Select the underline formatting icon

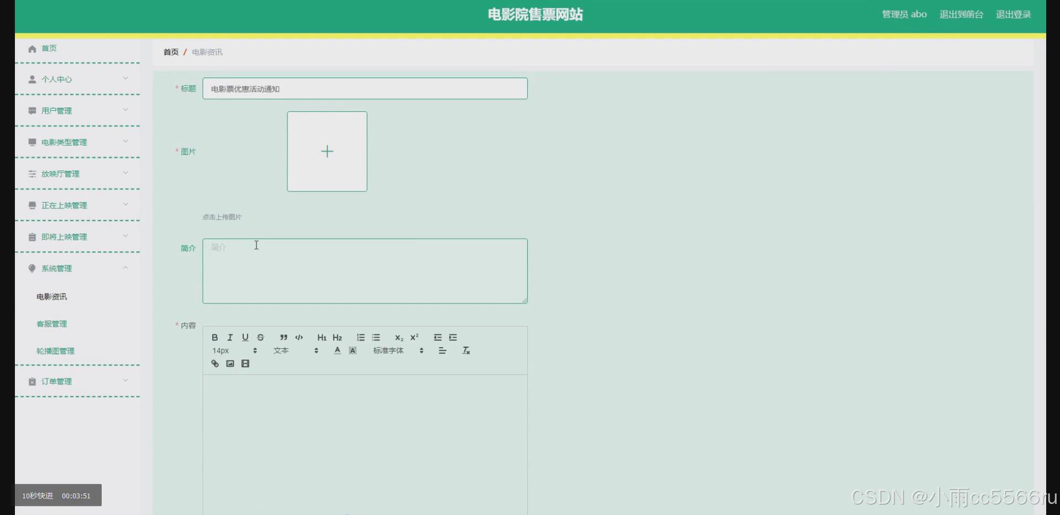point(245,337)
